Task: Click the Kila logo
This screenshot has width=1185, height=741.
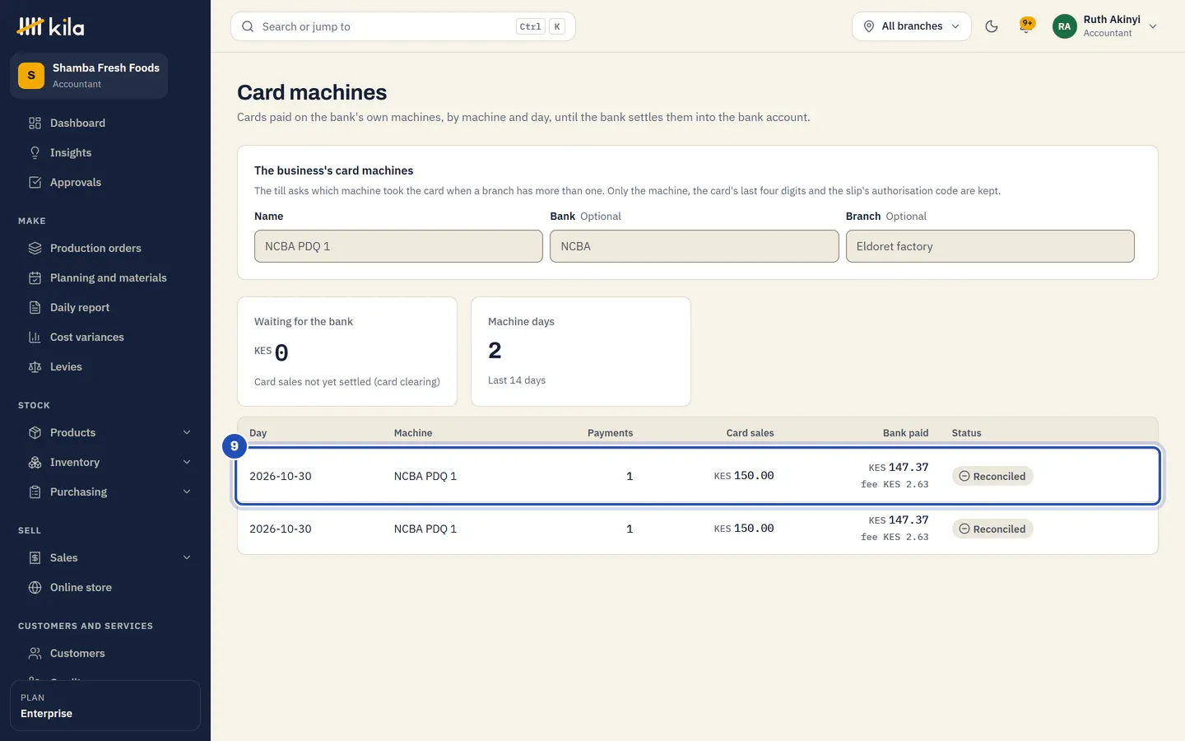Action: 50,26
